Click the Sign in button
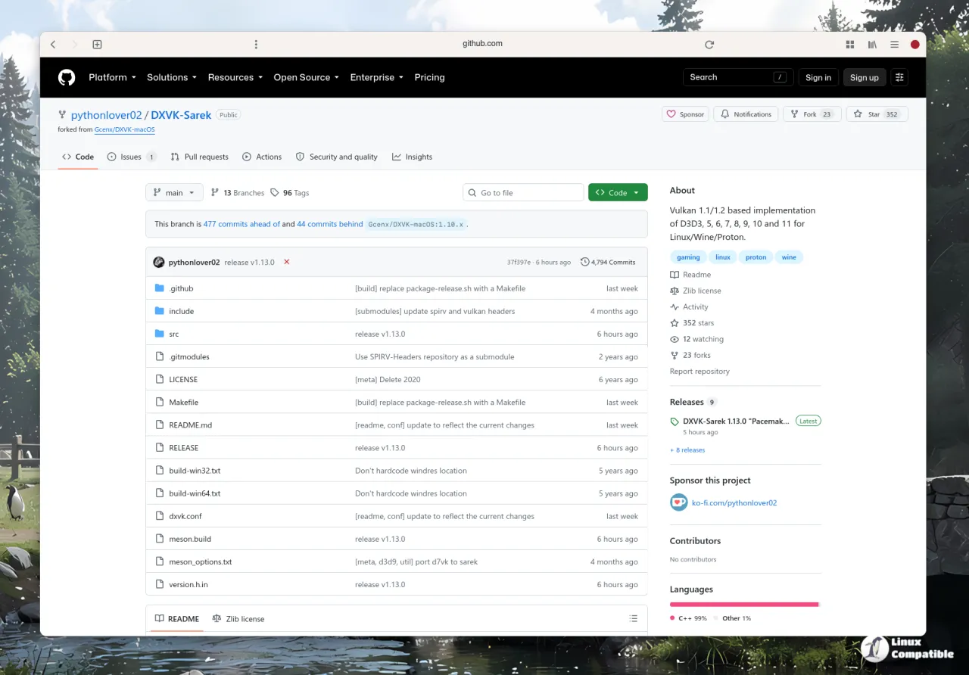Screen dimensions: 969x675 point(818,77)
